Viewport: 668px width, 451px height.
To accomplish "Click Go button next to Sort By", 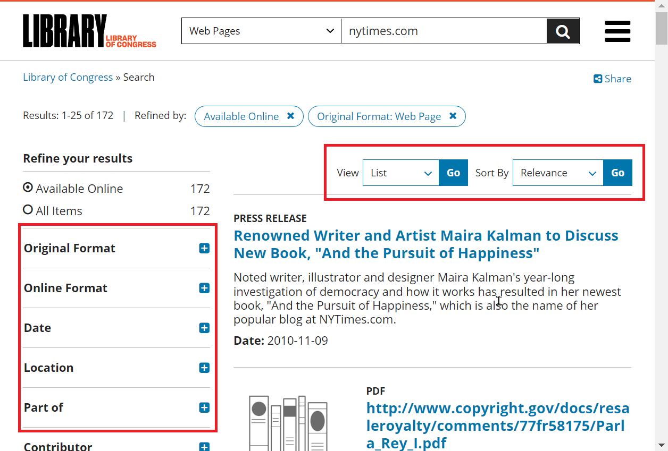I will tap(618, 173).
